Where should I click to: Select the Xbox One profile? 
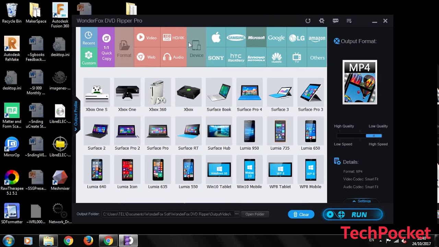(x=127, y=95)
